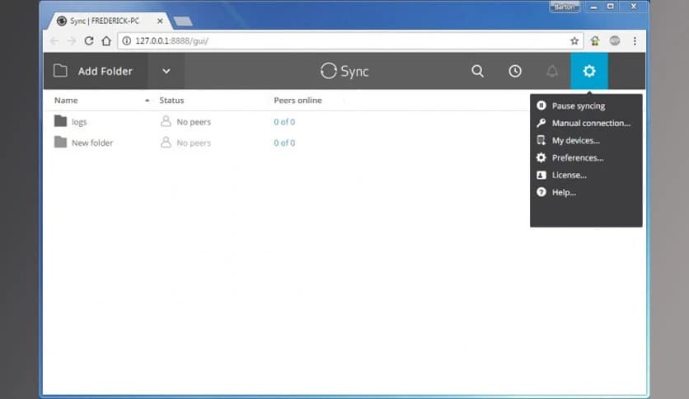Sort by Status column header
This screenshot has height=399, width=689.
click(x=171, y=101)
